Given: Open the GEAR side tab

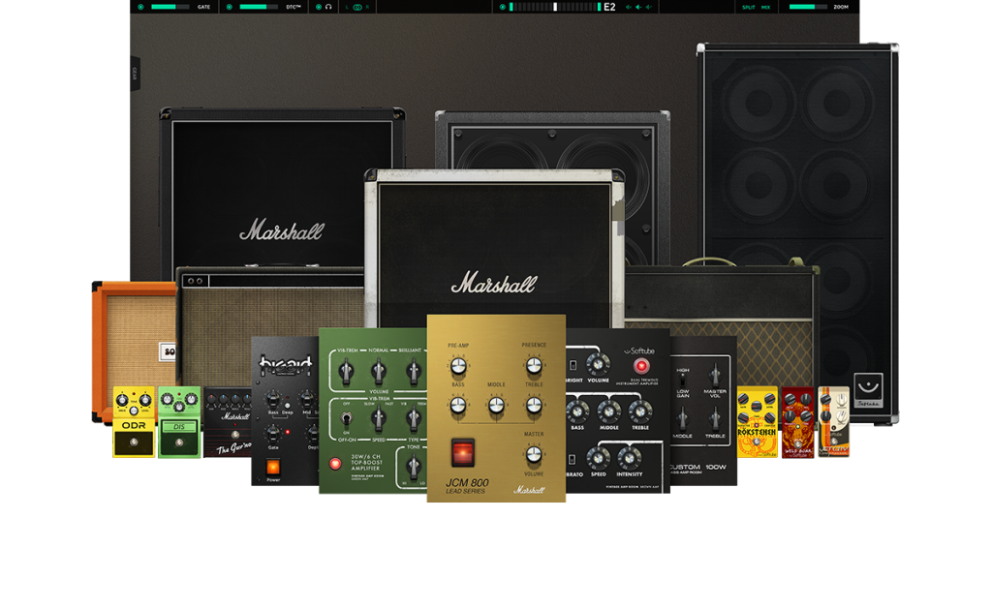Looking at the screenshot, I should pos(135,74).
